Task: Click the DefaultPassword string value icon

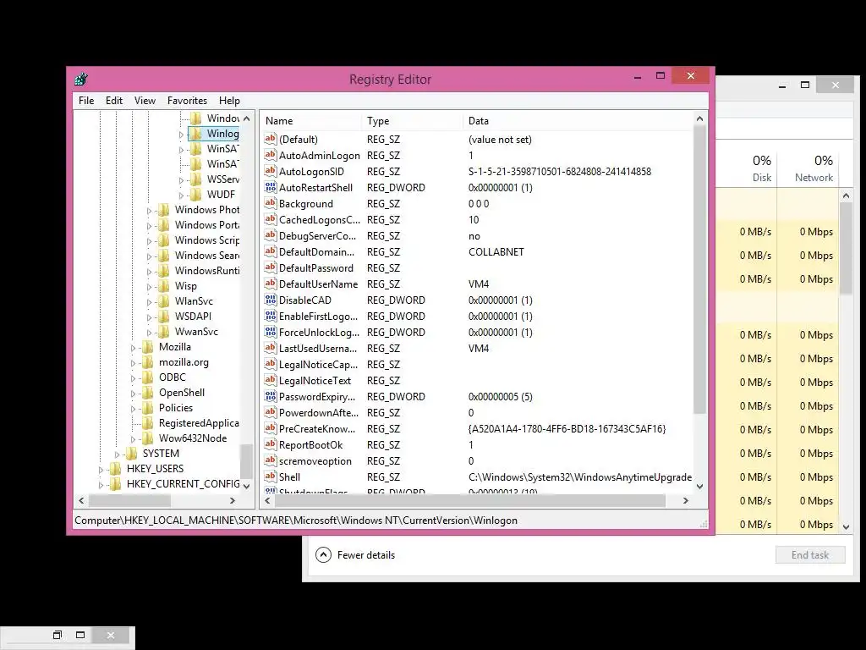Action: point(270,267)
